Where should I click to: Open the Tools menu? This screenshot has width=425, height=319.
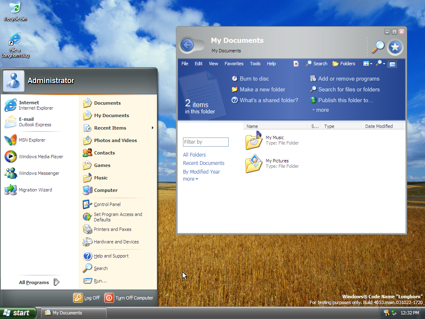[x=255, y=64]
